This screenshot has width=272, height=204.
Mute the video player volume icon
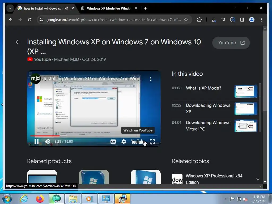[x=47, y=142]
